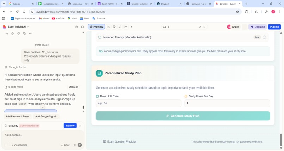Viewport: 284px width, 151px height.
Task: Click the security Review button
Action: point(70,126)
